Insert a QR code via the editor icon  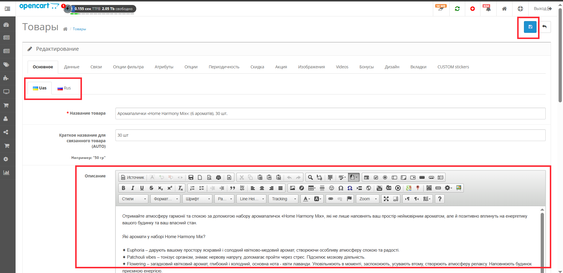coord(429,188)
